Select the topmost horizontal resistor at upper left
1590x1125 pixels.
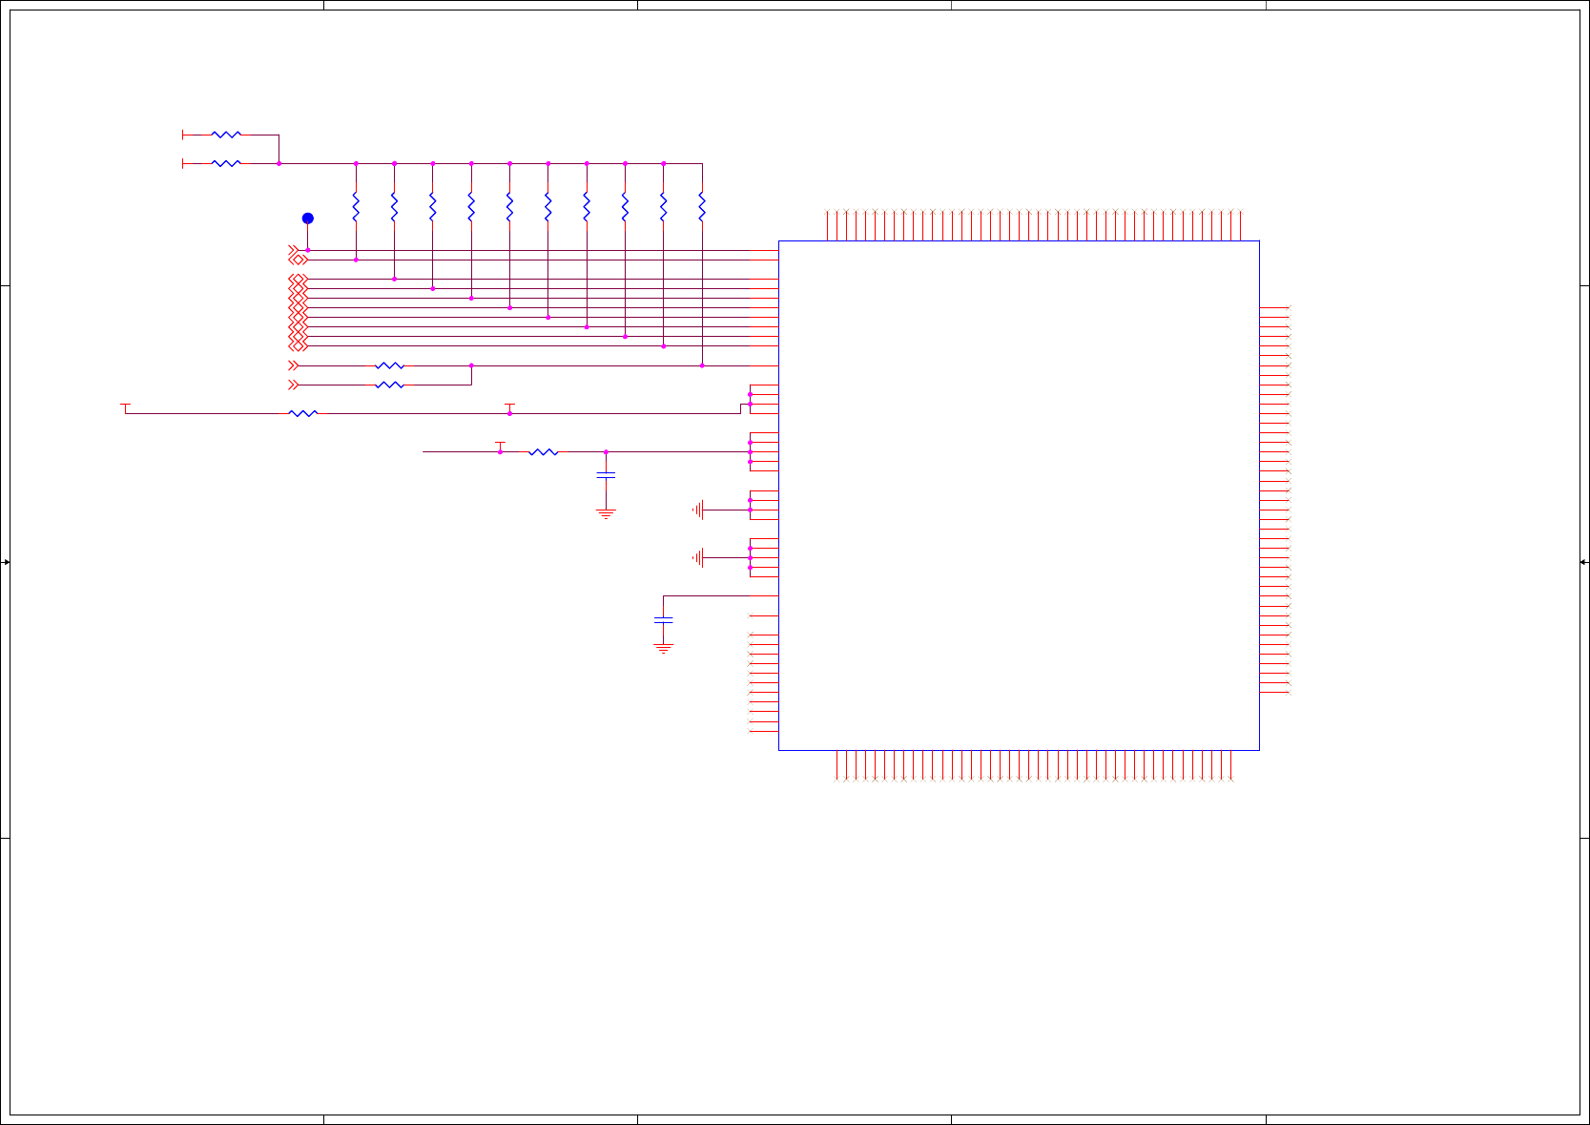226,135
